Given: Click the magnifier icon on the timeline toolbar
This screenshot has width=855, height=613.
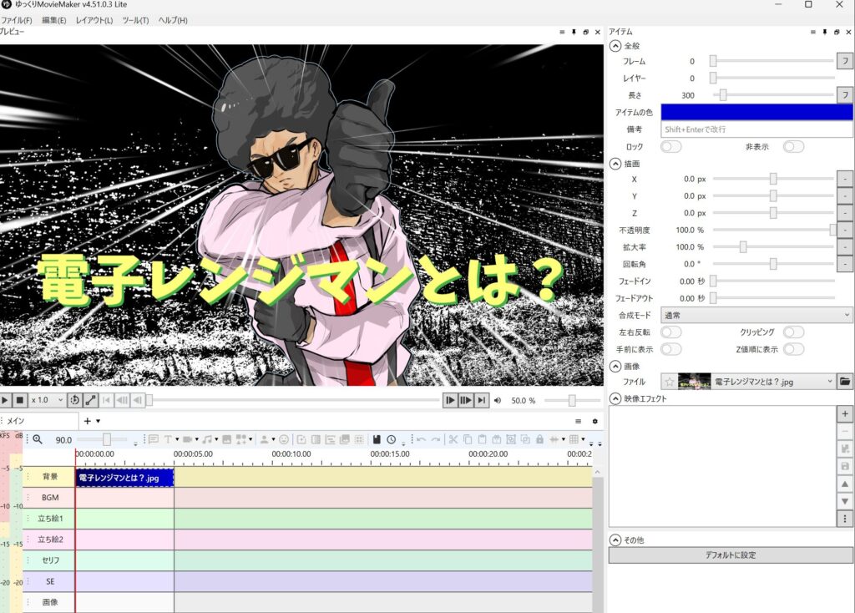Looking at the screenshot, I should (x=37, y=440).
